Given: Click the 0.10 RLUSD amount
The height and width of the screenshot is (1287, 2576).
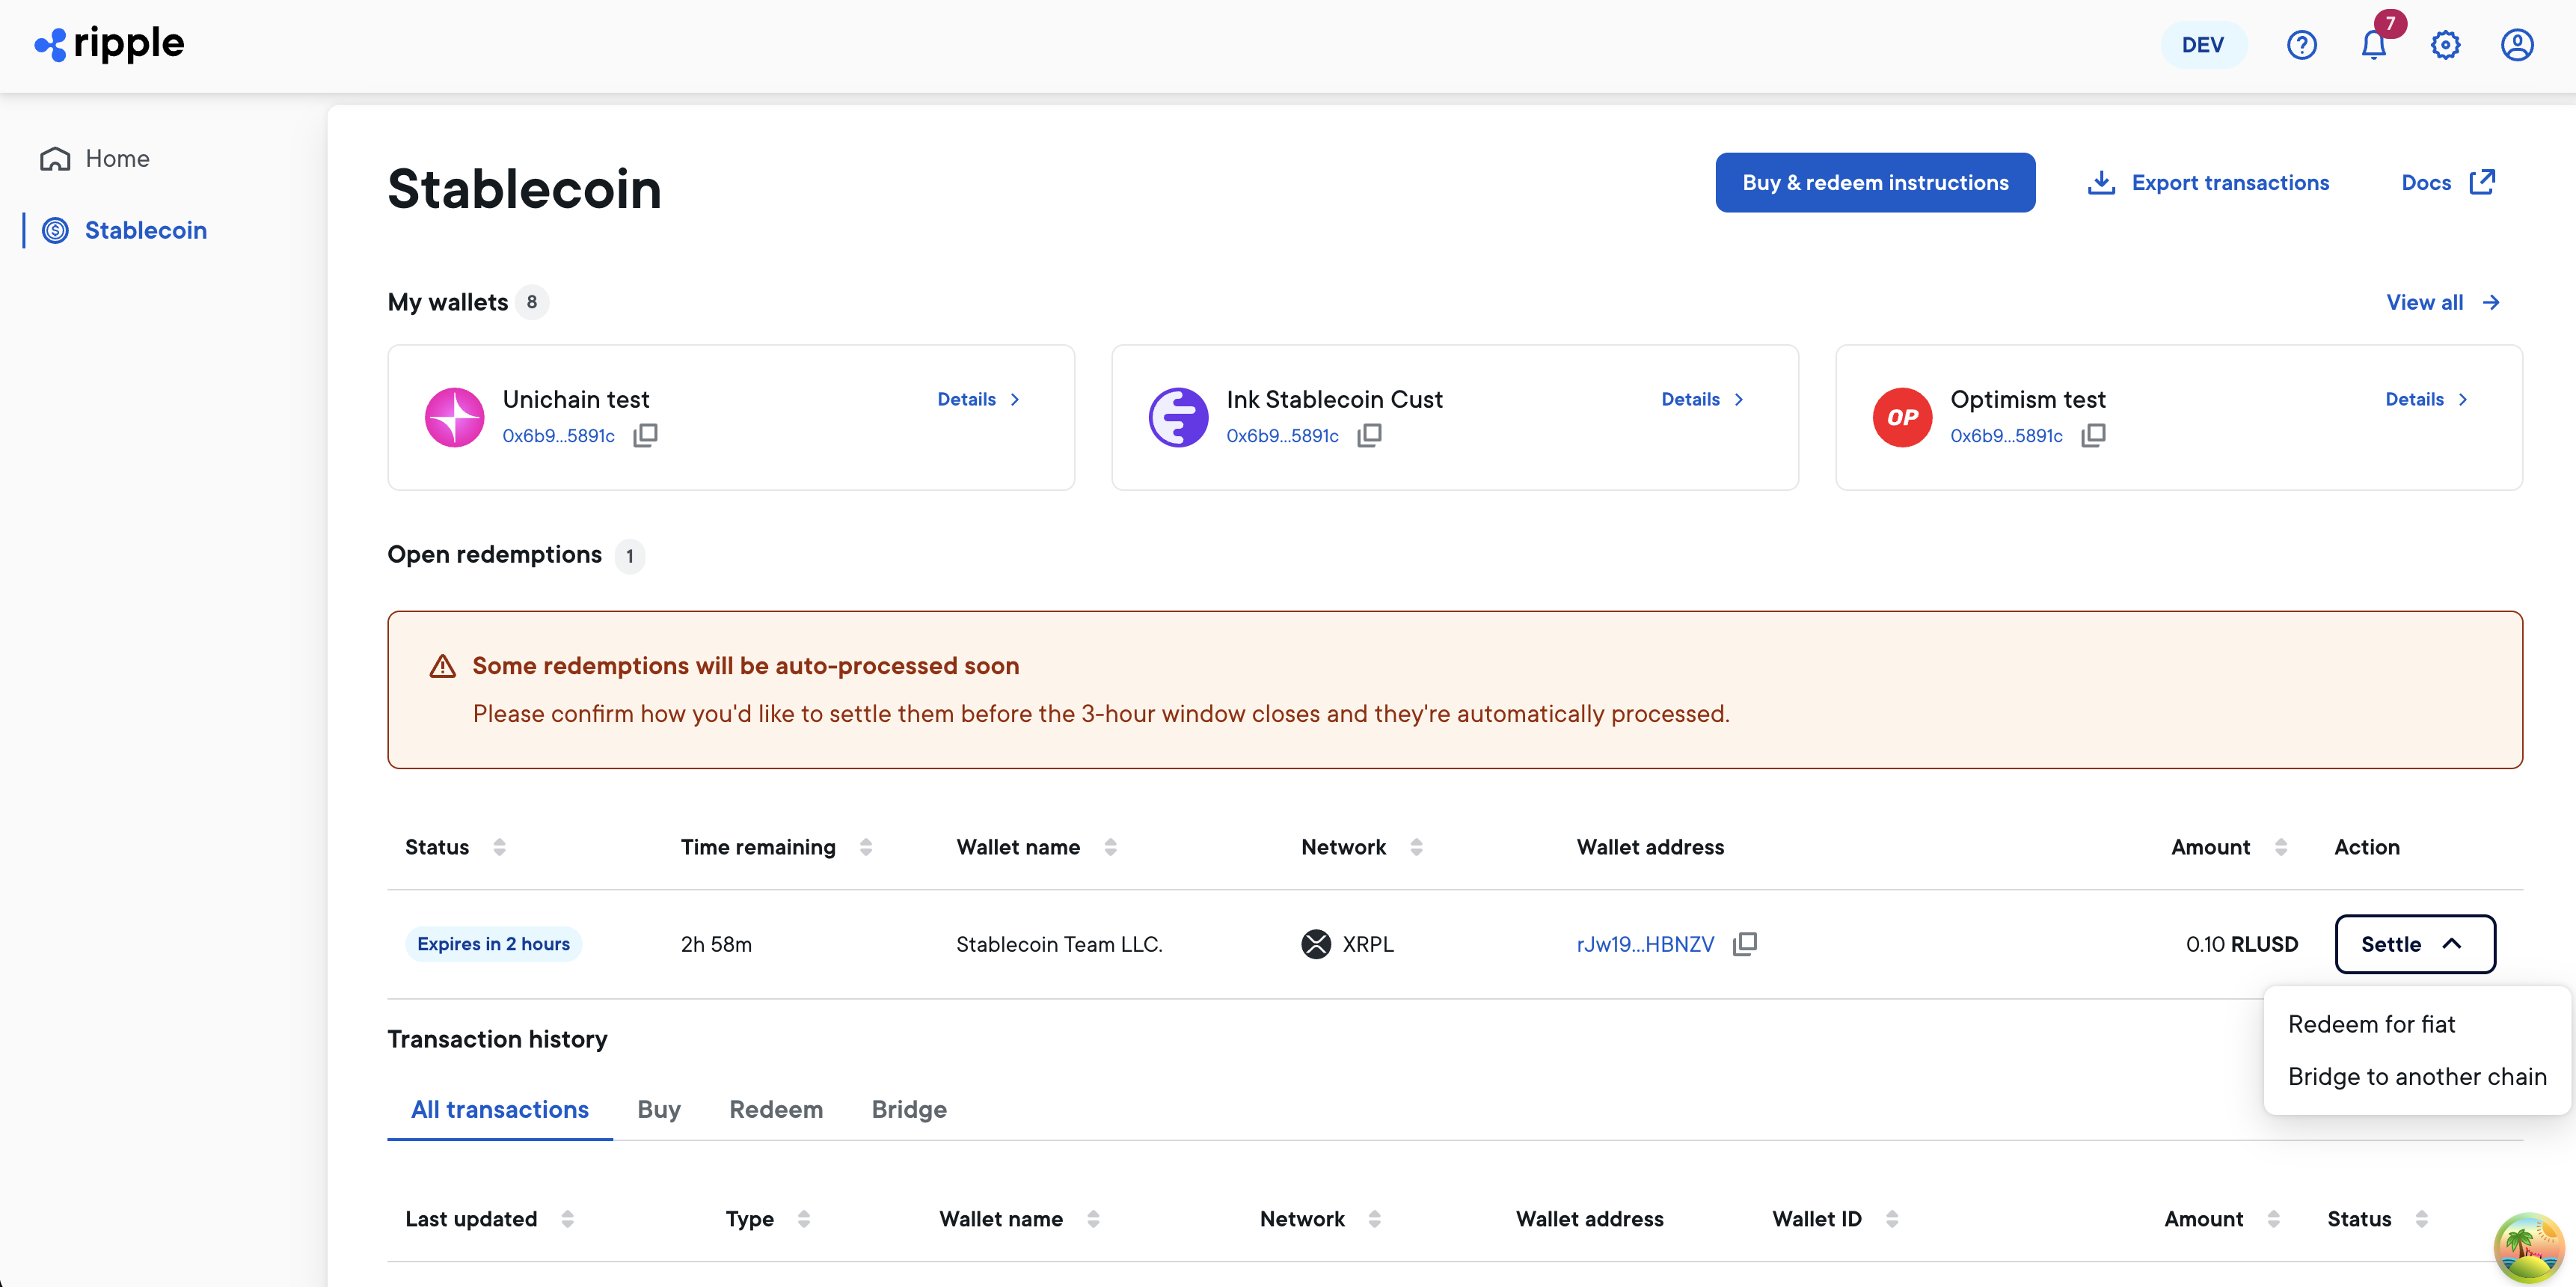Looking at the screenshot, I should pyautogui.click(x=2241, y=944).
